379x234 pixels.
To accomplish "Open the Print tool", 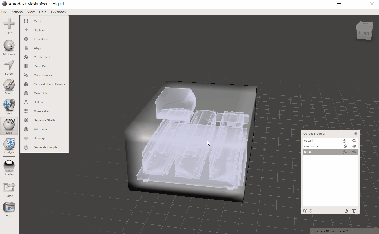I will click(x=9, y=209).
